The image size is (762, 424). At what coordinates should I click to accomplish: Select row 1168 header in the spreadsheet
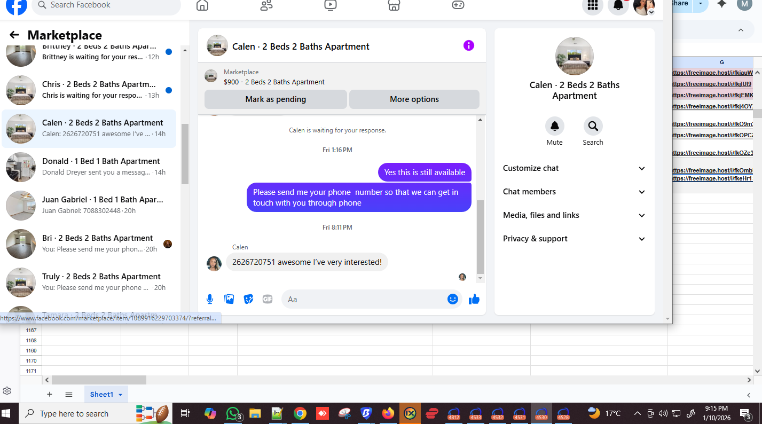[x=31, y=340]
